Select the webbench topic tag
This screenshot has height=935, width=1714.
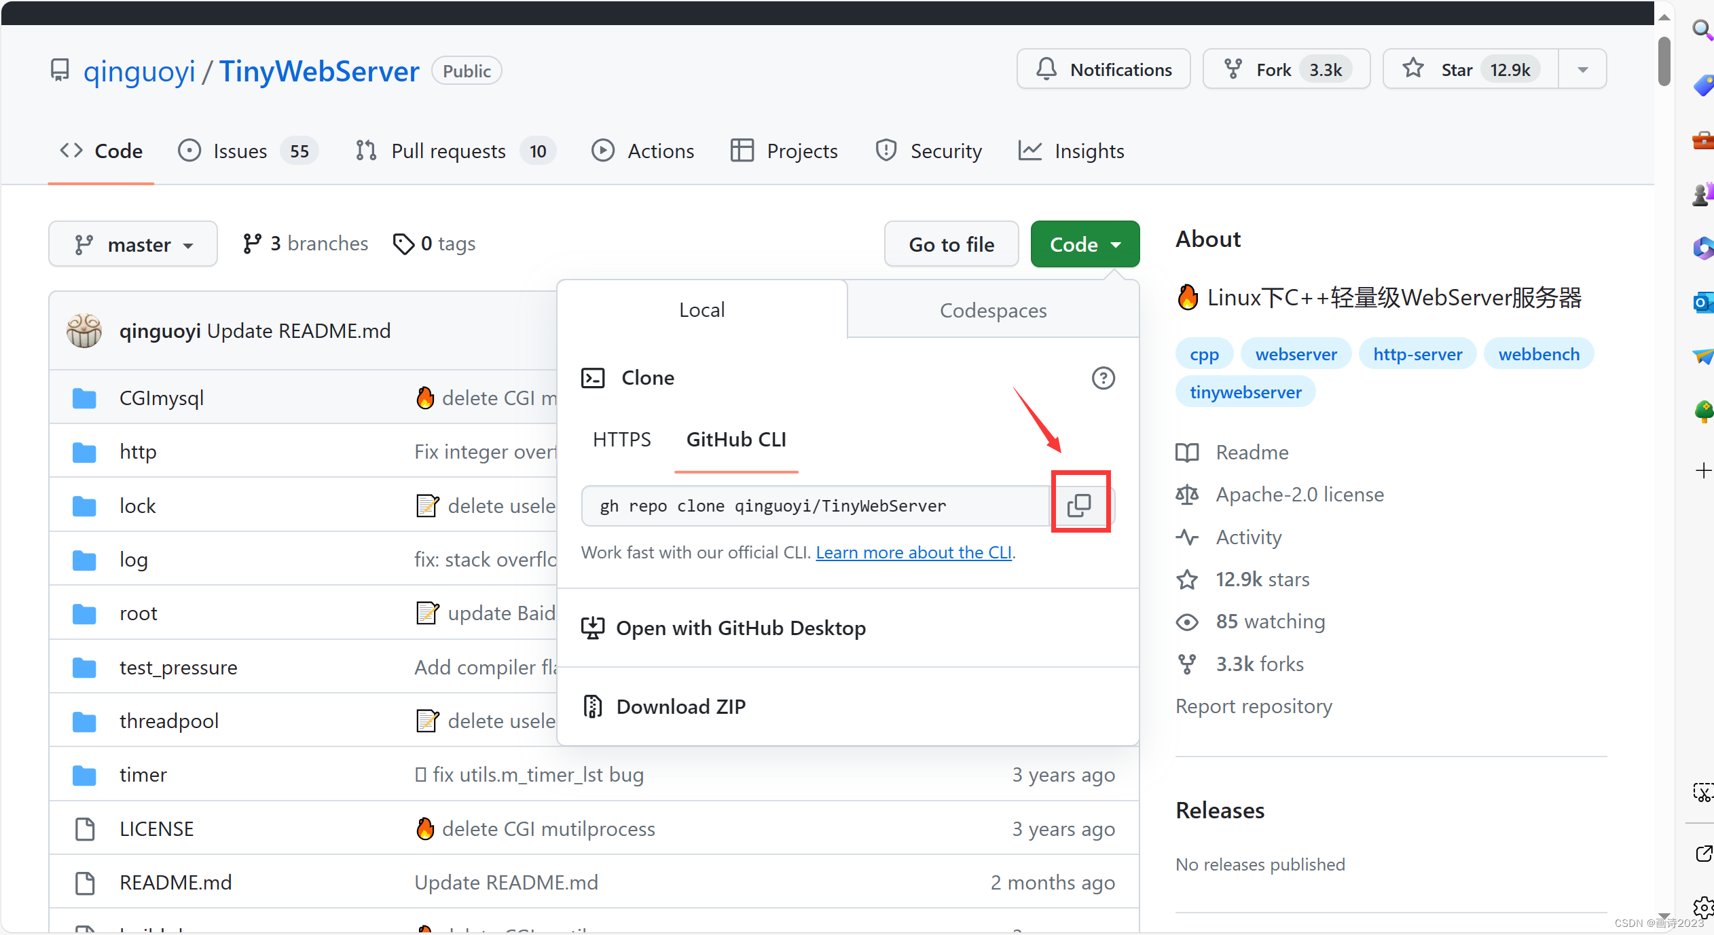pyautogui.click(x=1539, y=354)
